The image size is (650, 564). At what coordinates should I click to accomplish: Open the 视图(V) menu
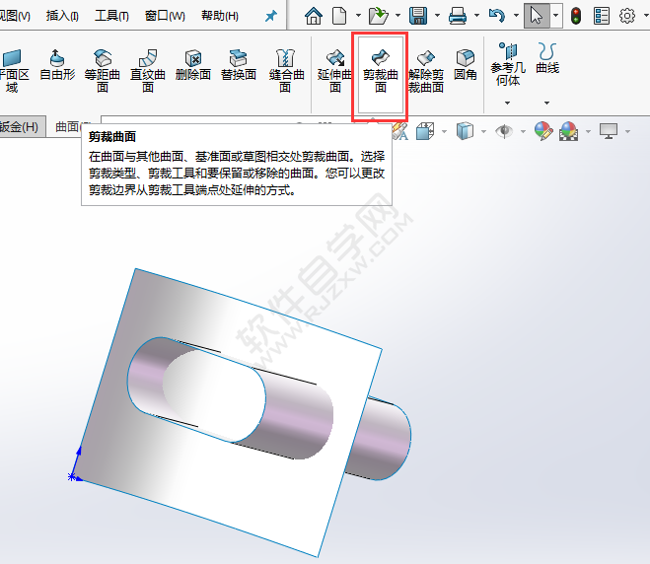[x=15, y=16]
